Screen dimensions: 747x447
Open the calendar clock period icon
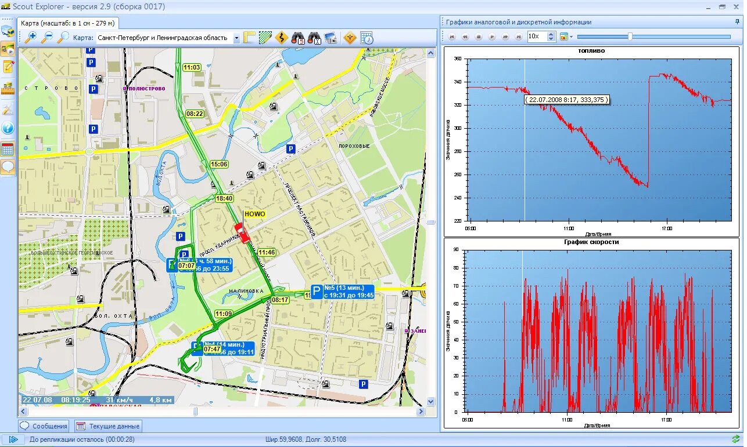tap(367, 38)
